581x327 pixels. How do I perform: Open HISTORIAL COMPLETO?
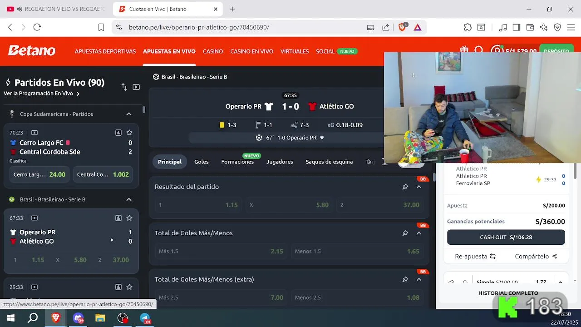508,293
